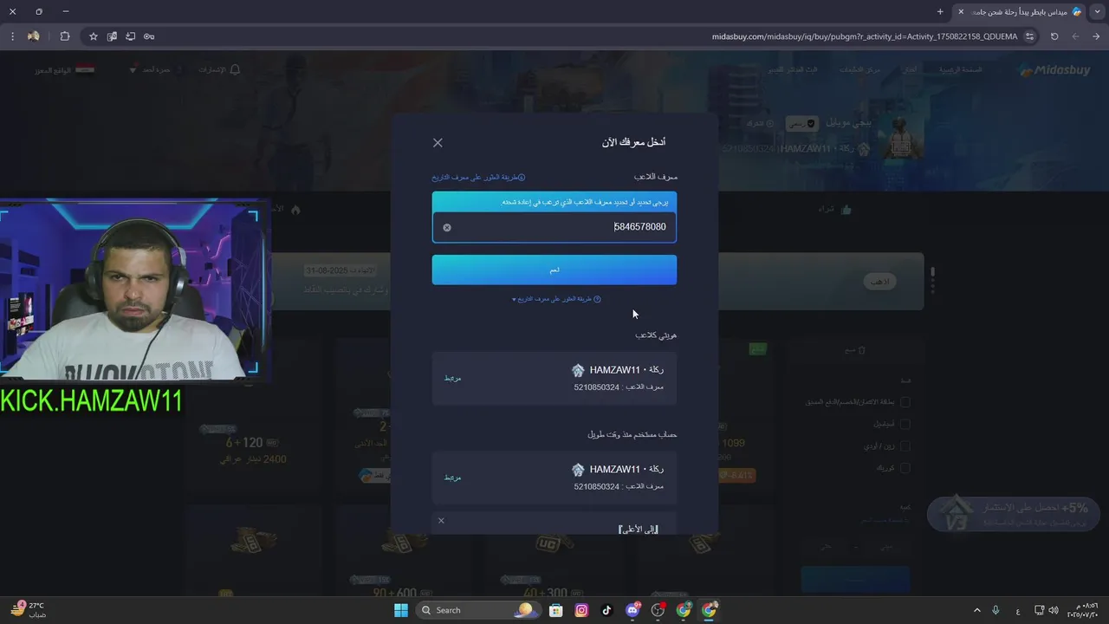Click the microphone icon in system tray
This screenshot has width=1109, height=624.
tap(996, 610)
